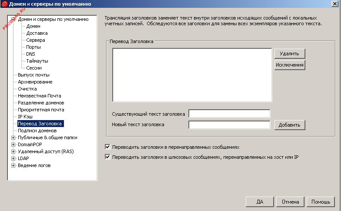This screenshot has height=211, width=341.
Task: Collapse the 'Домен и серверы по умолчанию' tree node
Action: click(x=13, y=20)
